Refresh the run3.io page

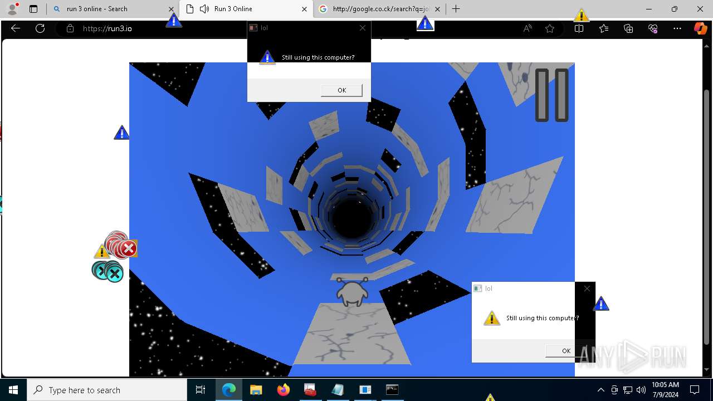click(x=40, y=28)
